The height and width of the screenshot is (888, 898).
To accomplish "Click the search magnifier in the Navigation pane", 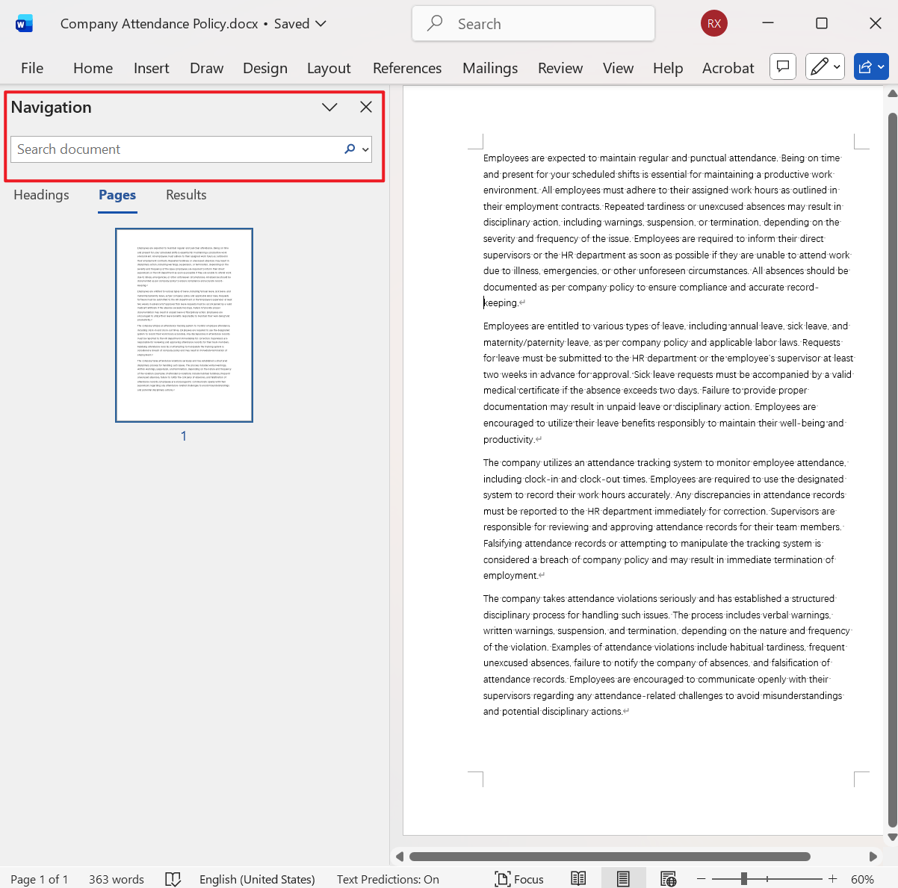I will (348, 149).
